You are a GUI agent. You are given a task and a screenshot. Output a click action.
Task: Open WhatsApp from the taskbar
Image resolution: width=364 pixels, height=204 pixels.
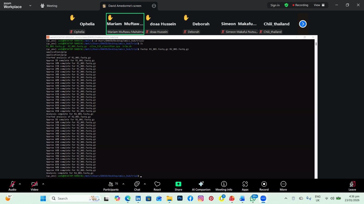[253, 198]
